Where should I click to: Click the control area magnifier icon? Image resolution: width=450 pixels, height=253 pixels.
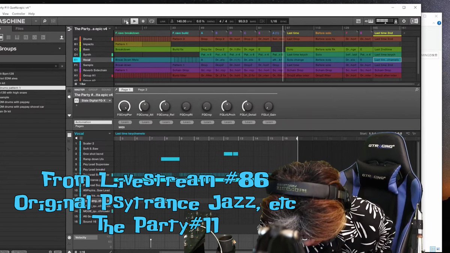[417, 90]
